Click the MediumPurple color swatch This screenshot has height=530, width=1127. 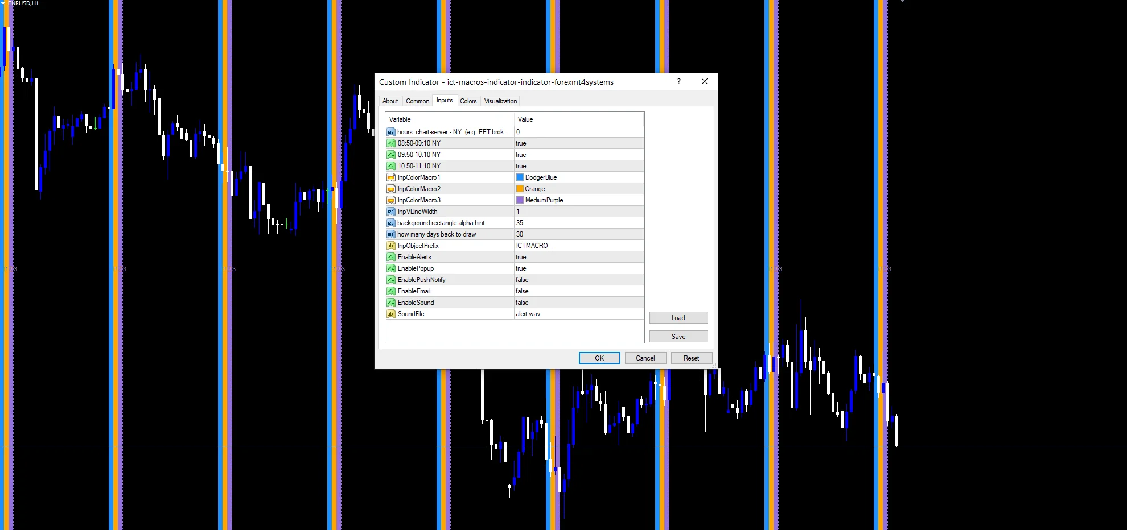coord(520,200)
